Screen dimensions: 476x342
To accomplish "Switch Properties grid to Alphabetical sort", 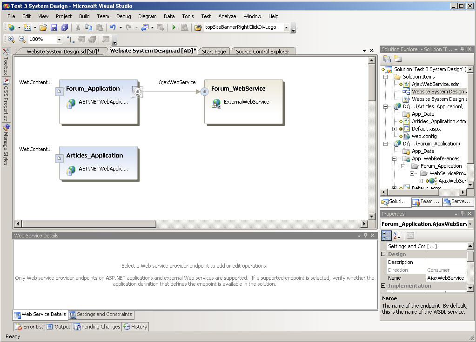I will point(396,235).
